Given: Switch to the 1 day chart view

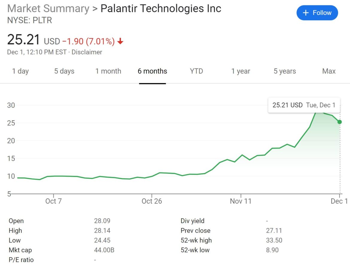Looking at the screenshot, I should (x=20, y=71).
